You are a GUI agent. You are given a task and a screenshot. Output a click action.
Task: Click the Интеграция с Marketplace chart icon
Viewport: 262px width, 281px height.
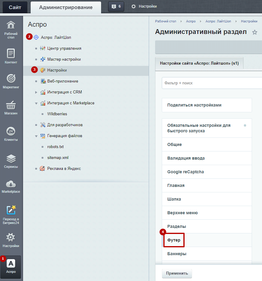click(43, 103)
